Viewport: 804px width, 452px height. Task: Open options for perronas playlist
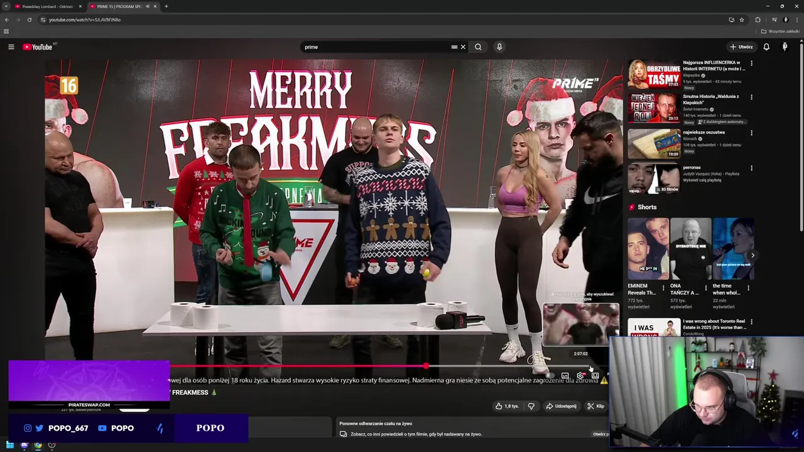[x=751, y=168]
